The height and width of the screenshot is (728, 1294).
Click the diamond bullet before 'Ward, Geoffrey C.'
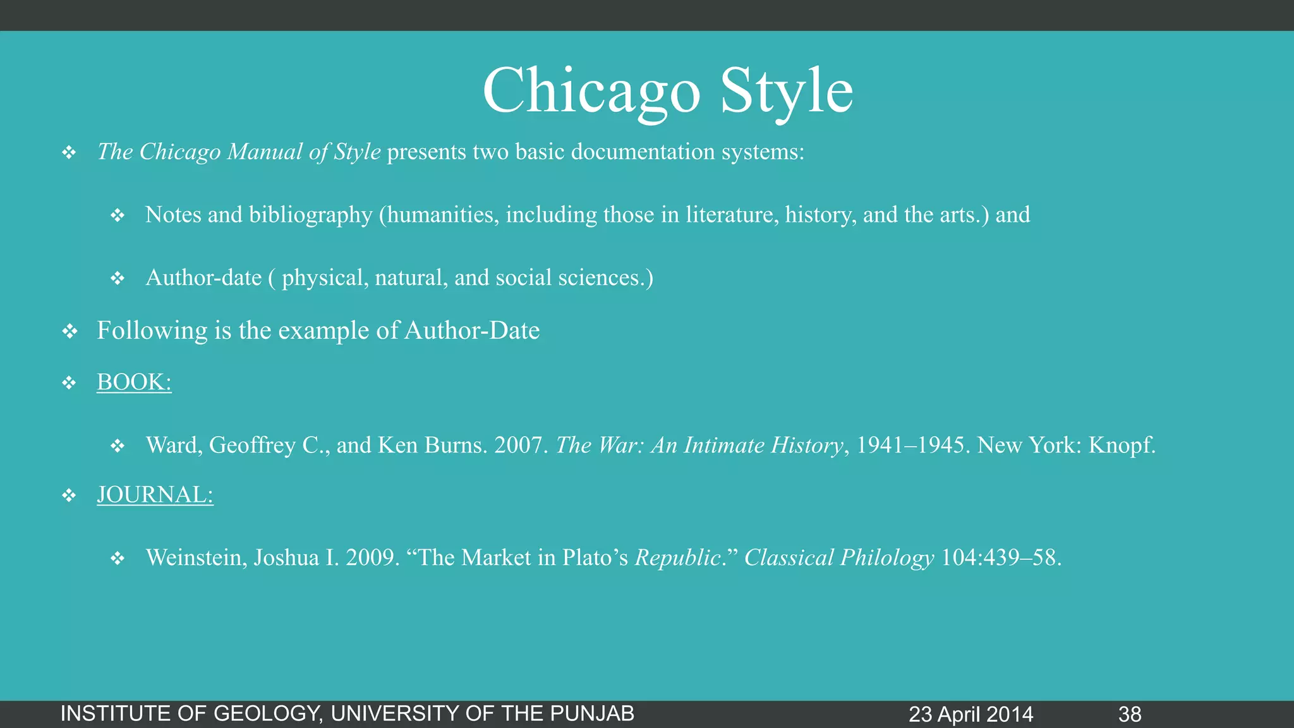tap(118, 446)
